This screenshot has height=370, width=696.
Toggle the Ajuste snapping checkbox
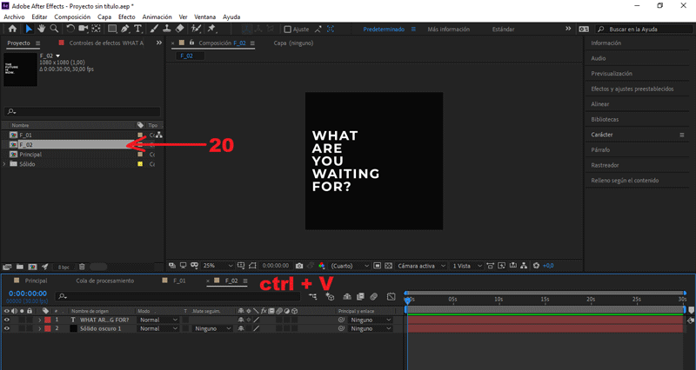pos(288,30)
